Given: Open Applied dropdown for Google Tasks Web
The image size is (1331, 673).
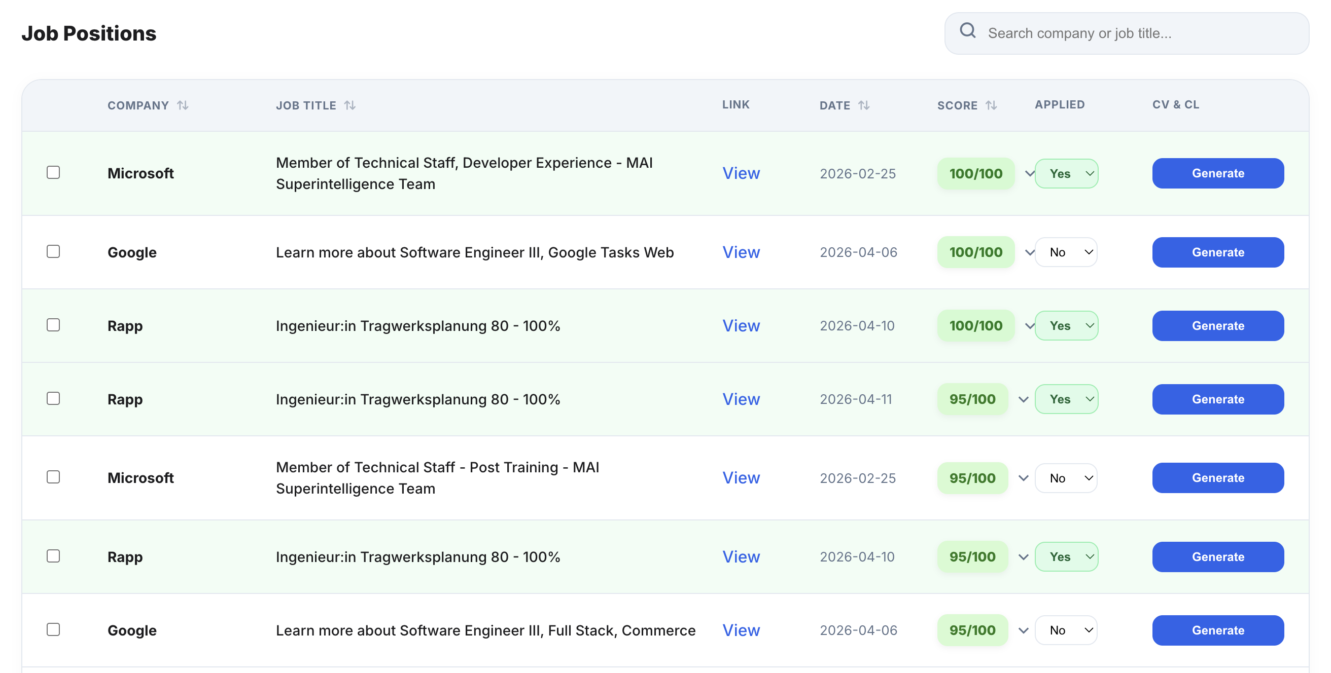Looking at the screenshot, I should pos(1066,252).
